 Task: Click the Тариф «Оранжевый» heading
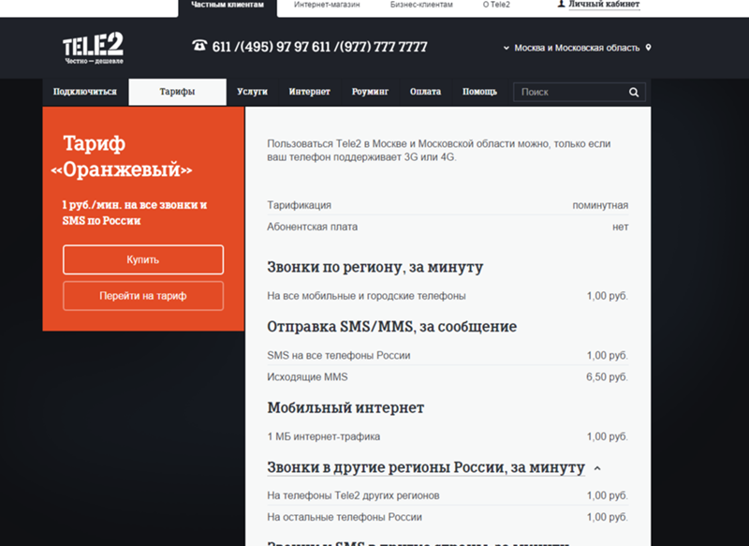[122, 156]
